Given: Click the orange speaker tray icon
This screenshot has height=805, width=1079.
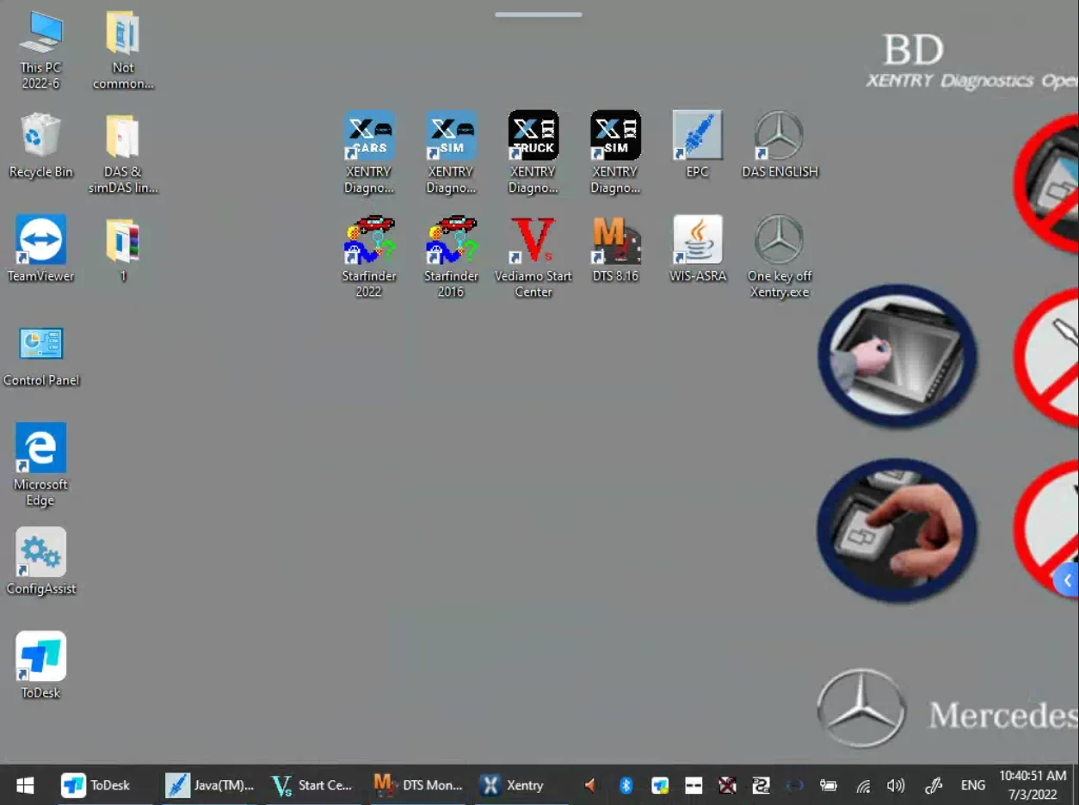Looking at the screenshot, I should click(x=590, y=784).
